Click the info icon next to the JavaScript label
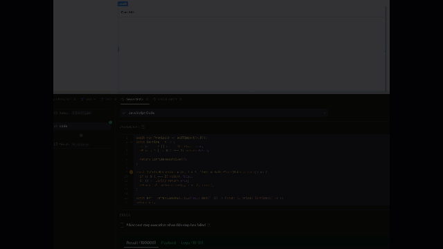443x249 pixels. click(x=143, y=127)
